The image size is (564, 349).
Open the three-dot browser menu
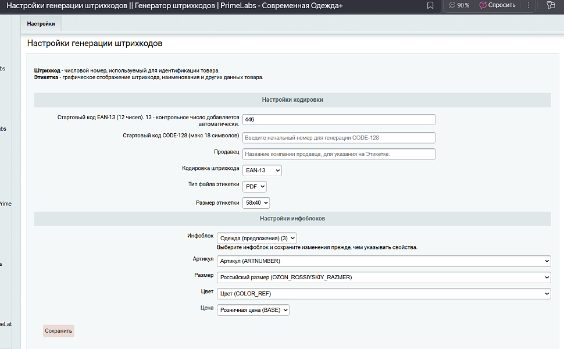[x=528, y=5]
